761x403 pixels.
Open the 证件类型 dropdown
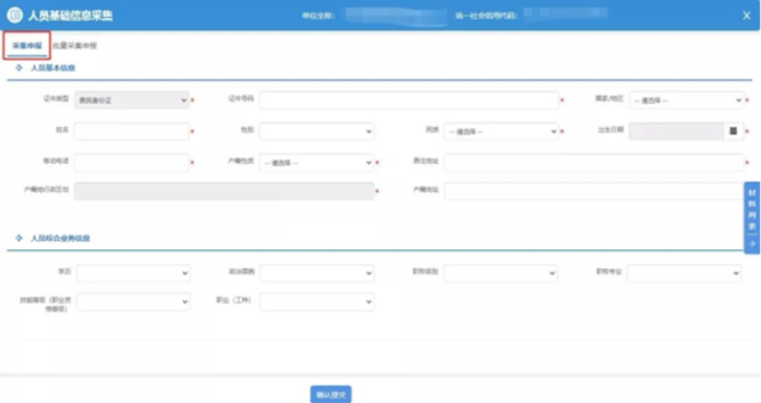click(131, 100)
